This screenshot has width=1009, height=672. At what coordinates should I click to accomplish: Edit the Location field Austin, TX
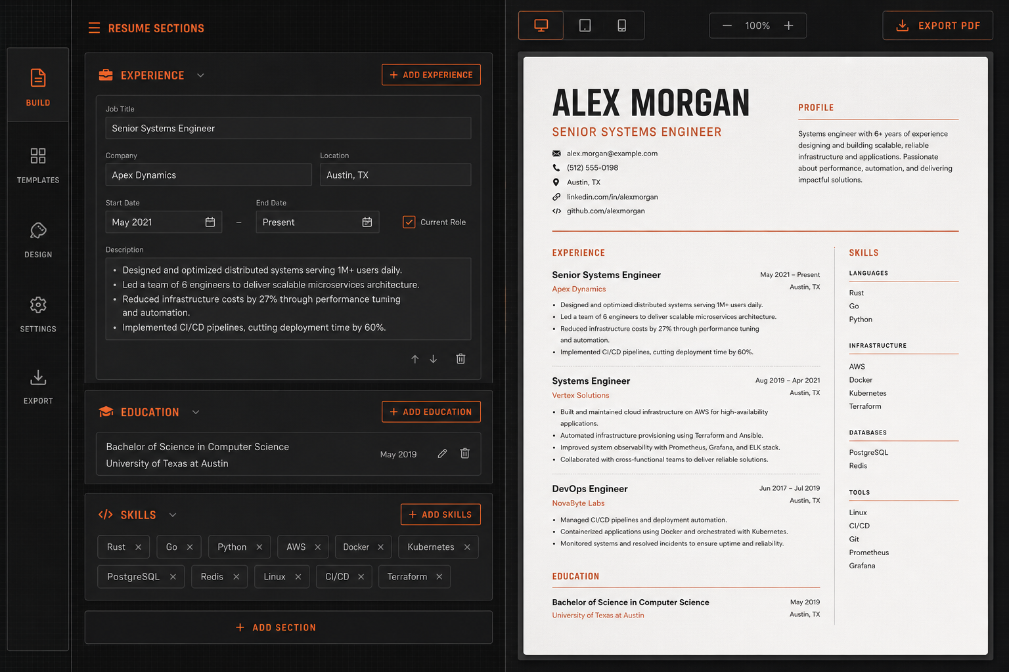point(395,175)
